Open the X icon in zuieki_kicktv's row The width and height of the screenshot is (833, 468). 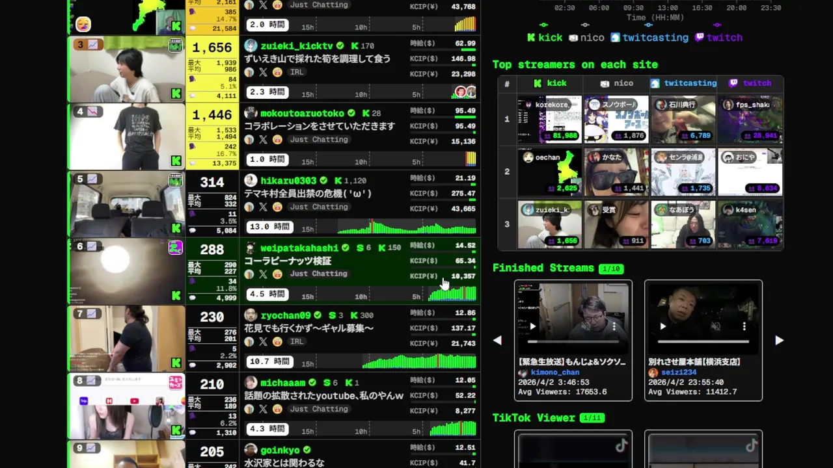(263, 72)
